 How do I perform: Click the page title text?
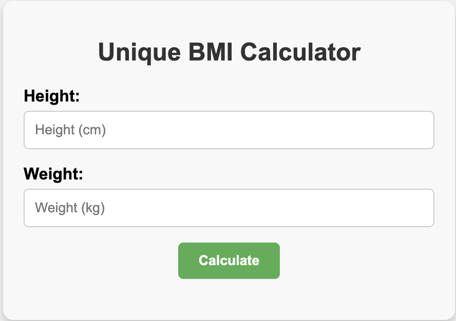229,53
